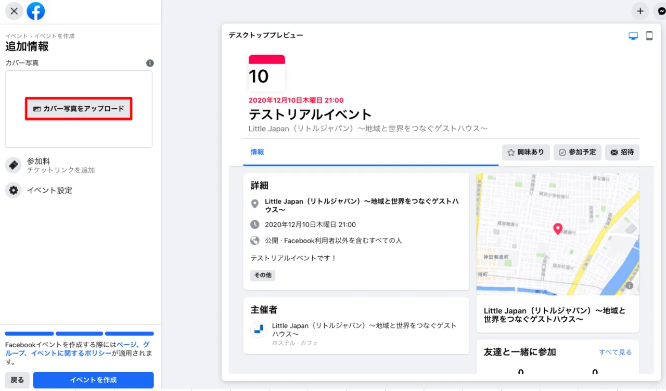
Task: Click the map info icon
Action: point(630,285)
